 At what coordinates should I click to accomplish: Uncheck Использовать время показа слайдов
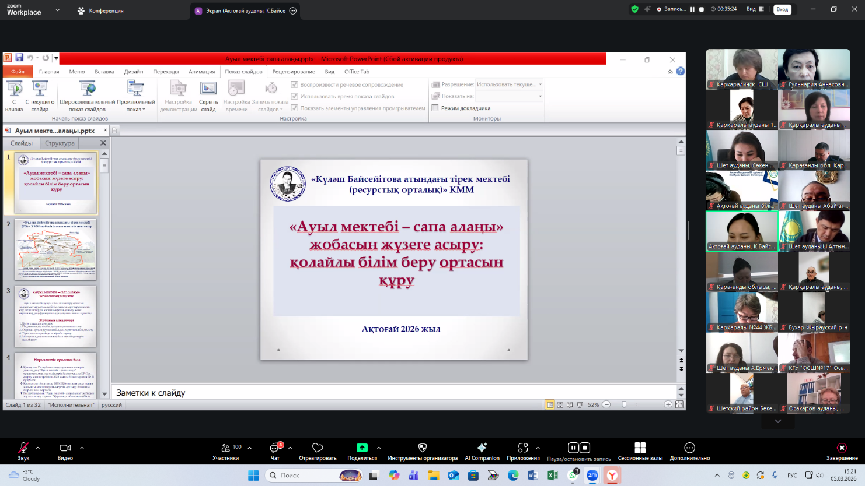[294, 96]
